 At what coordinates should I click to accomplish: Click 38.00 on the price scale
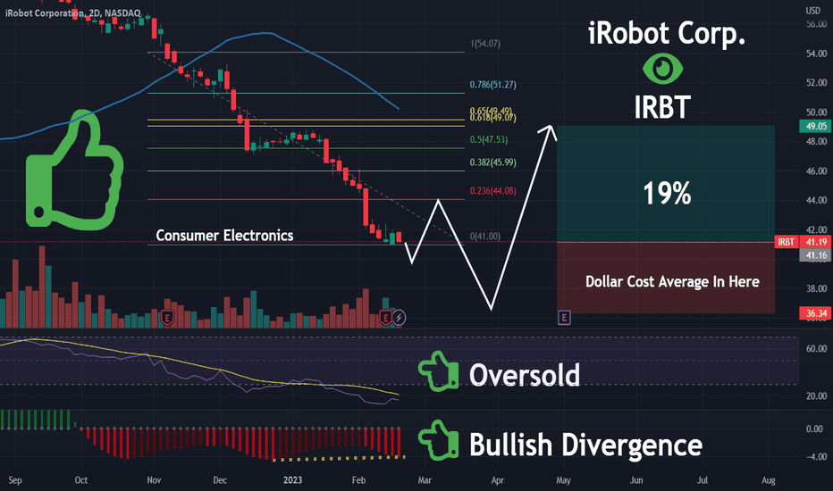pos(817,288)
